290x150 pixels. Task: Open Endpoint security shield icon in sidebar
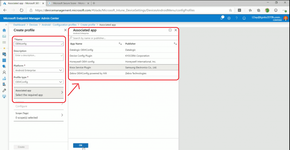coord(4,66)
